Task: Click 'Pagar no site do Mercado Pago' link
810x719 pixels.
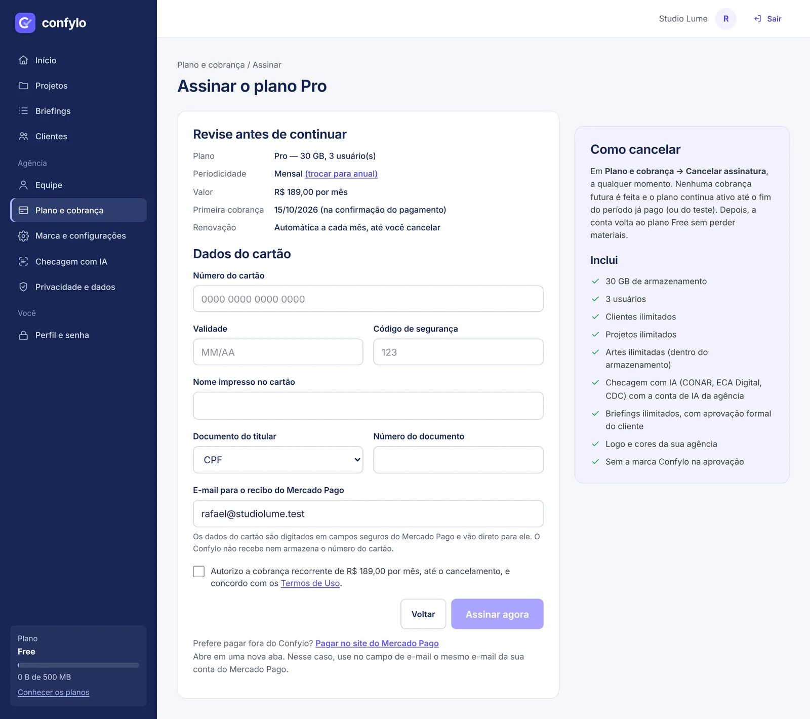Action: 377,643
